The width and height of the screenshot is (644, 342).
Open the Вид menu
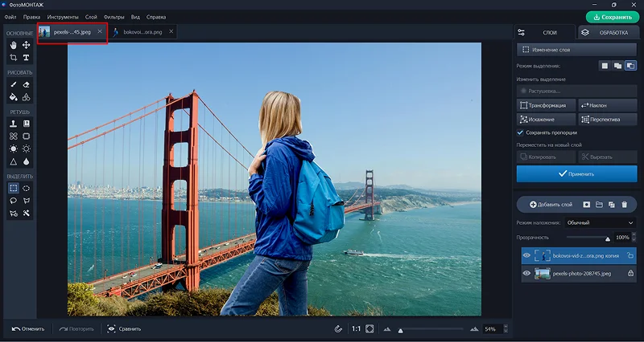[135, 17]
